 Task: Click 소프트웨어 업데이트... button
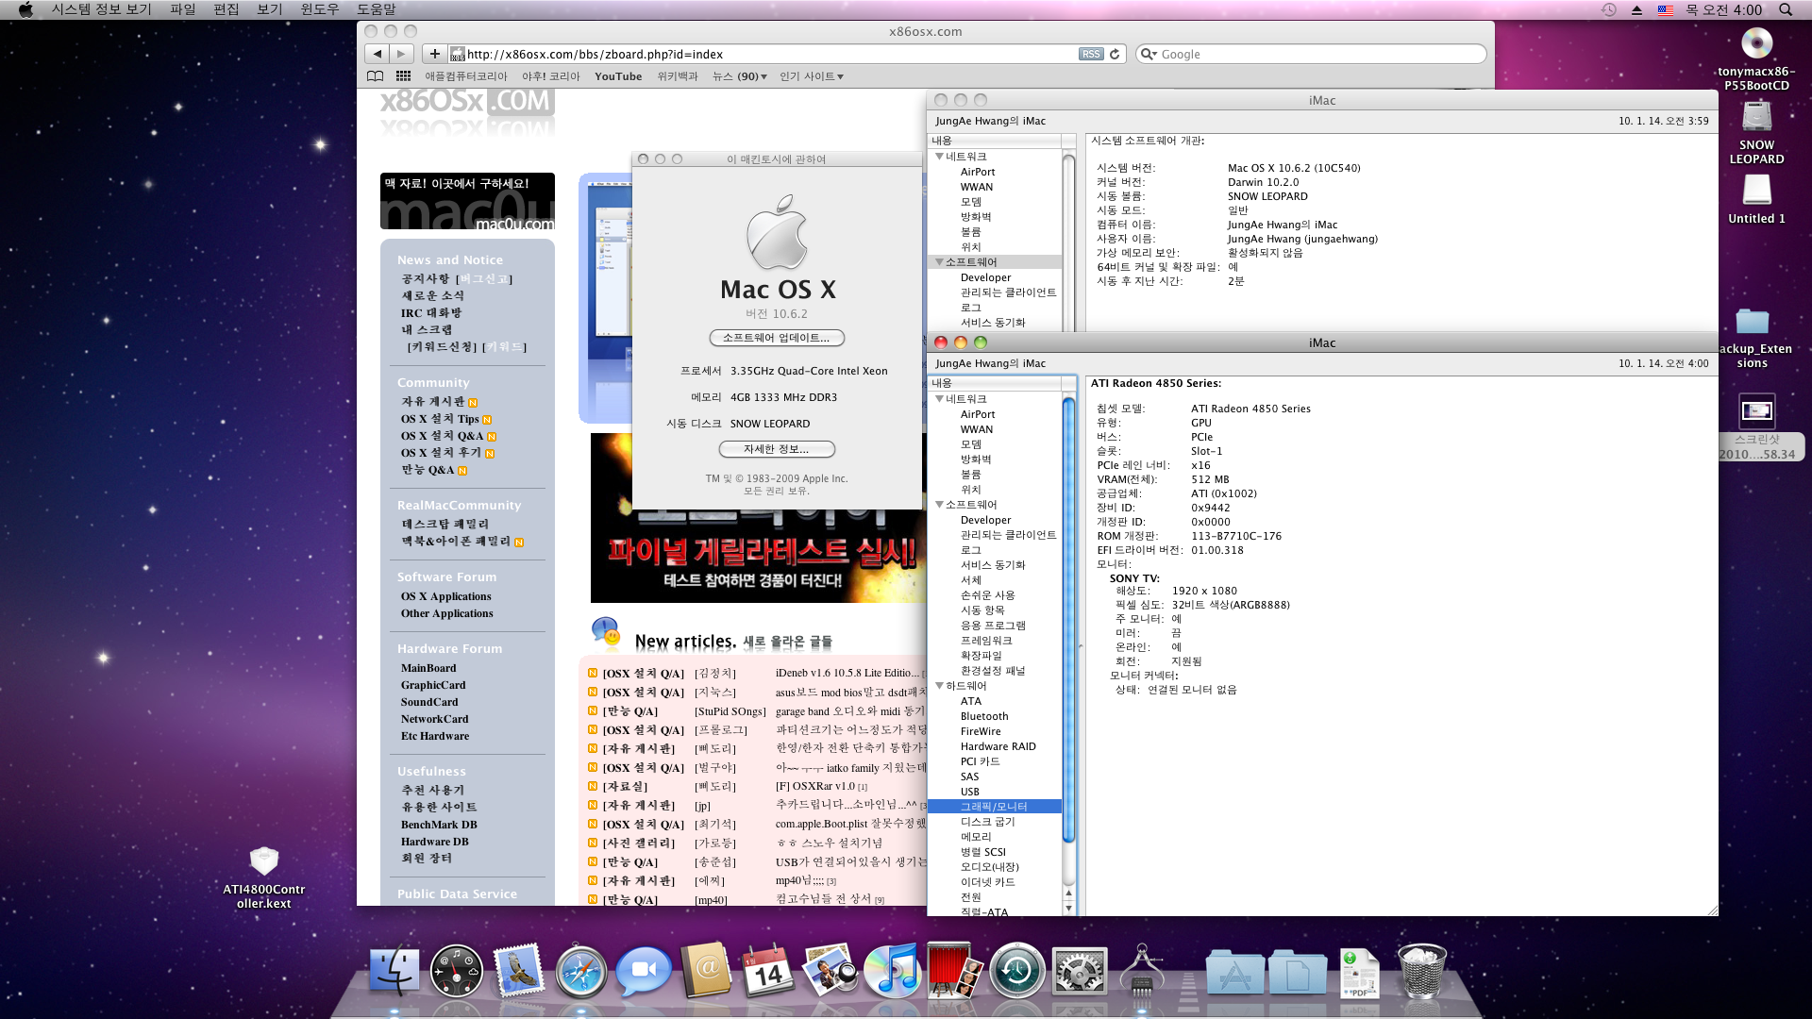click(x=777, y=338)
